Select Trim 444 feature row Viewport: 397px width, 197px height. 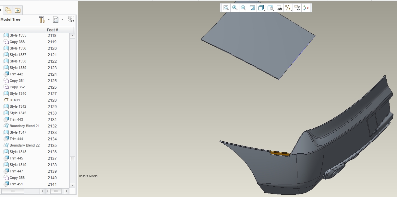click(16, 139)
